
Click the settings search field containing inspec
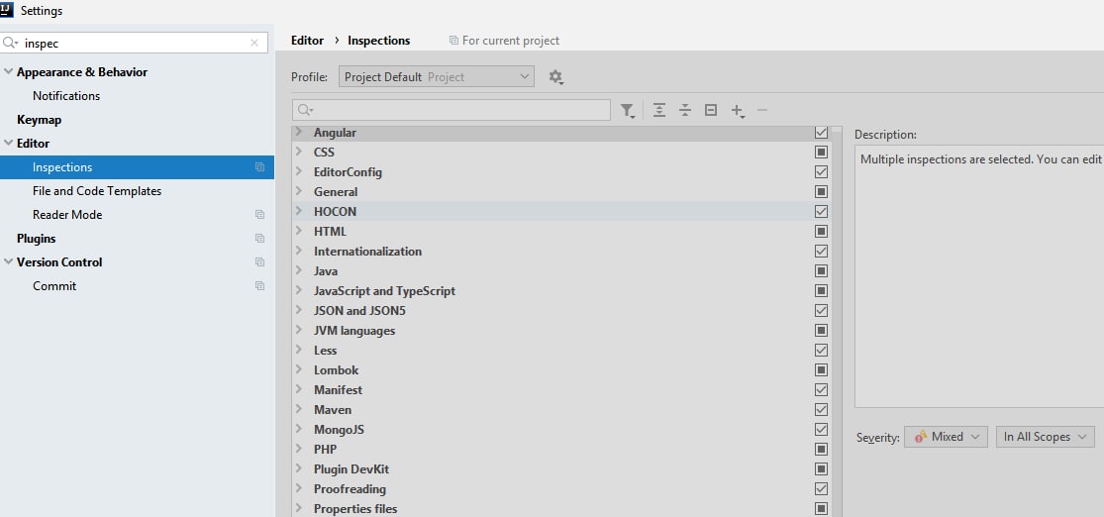click(x=134, y=43)
